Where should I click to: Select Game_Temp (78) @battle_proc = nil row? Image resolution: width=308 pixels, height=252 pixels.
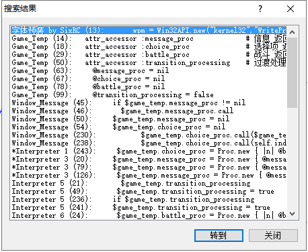[x=149, y=86]
